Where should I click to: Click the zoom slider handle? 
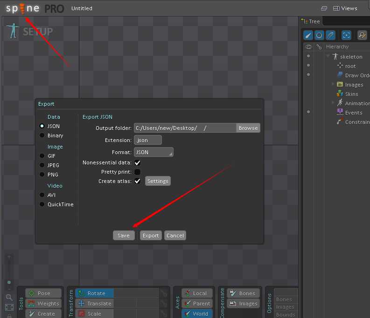click(x=9, y=282)
